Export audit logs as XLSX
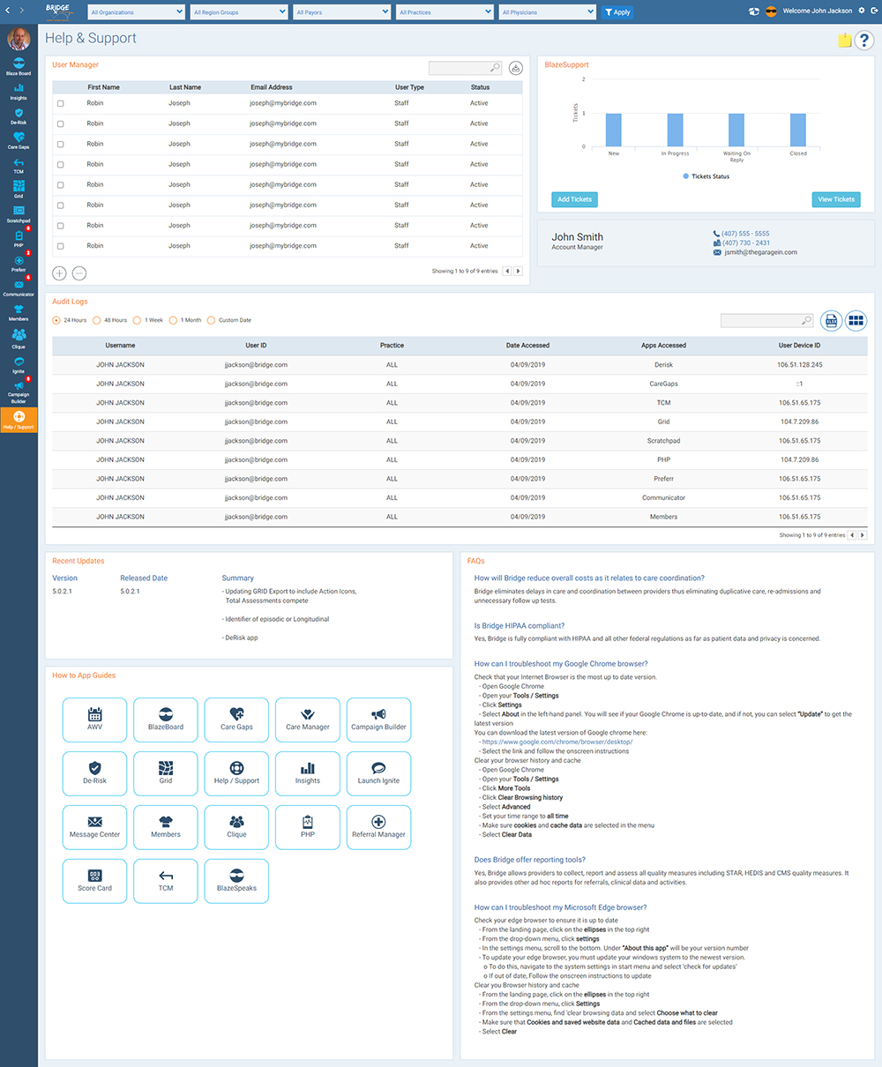 [831, 321]
